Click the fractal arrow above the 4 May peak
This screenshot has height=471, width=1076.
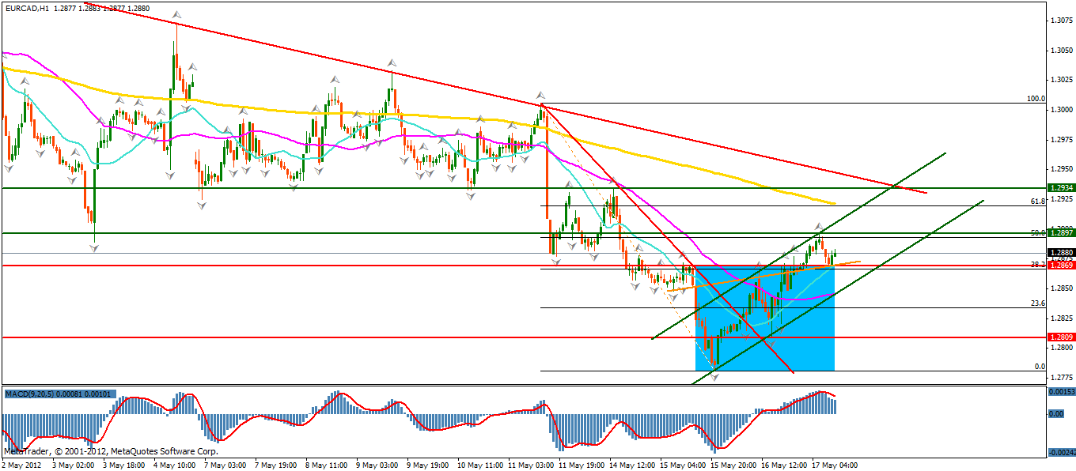[176, 15]
